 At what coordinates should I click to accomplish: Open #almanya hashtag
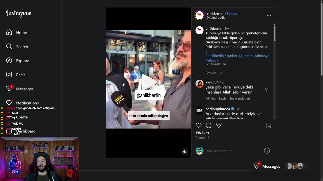coord(262,56)
